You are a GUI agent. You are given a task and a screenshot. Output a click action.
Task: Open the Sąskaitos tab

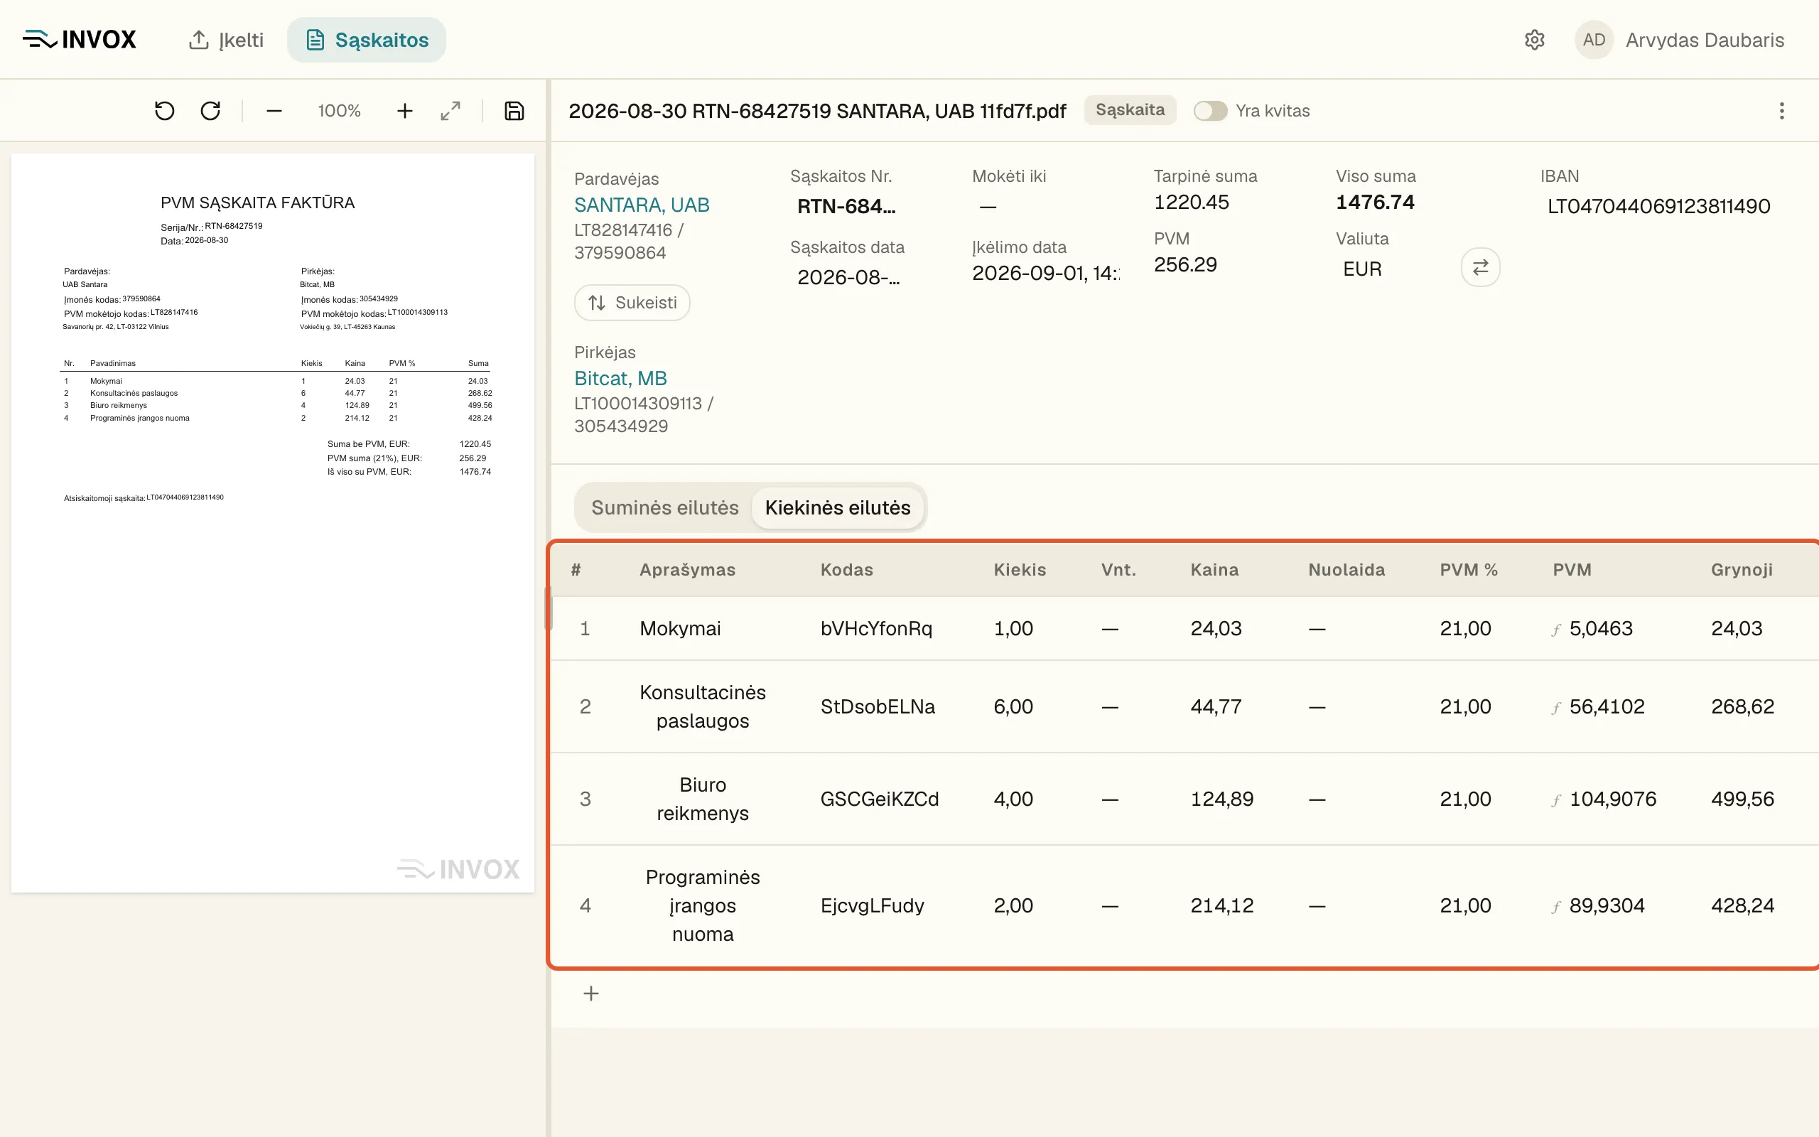(x=367, y=40)
